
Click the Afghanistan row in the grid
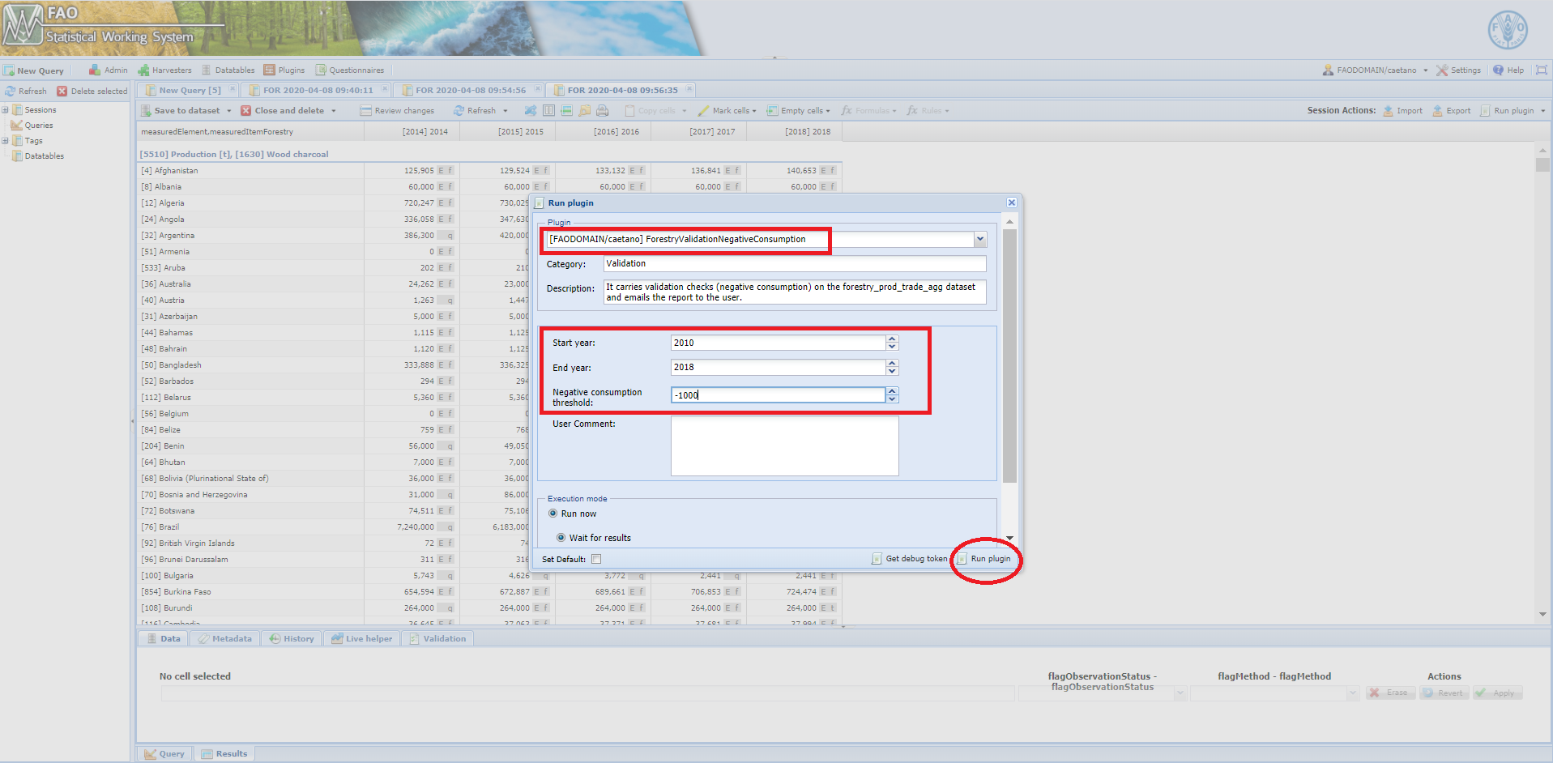pos(489,170)
